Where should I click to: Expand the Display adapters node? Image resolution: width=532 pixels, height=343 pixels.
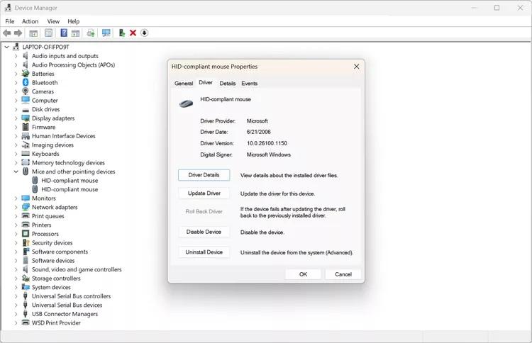pos(16,118)
